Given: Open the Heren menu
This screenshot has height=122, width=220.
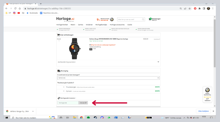Looking at the screenshot, I should point(73,25).
